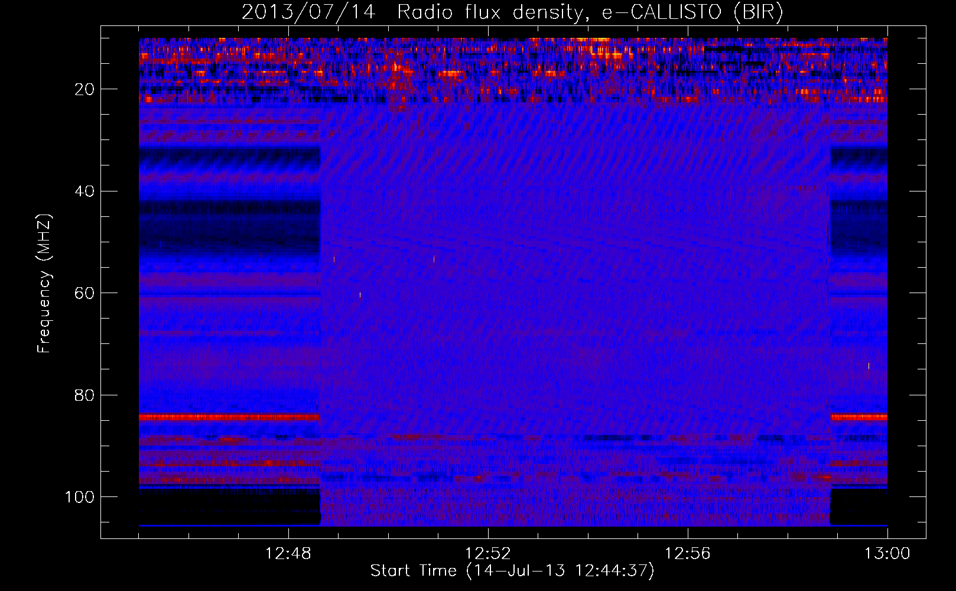956x591 pixels.
Task: Click the time tick label '12:48'
Action: pyautogui.click(x=288, y=554)
